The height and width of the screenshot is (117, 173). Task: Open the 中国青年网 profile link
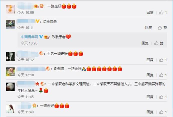tap(29, 37)
